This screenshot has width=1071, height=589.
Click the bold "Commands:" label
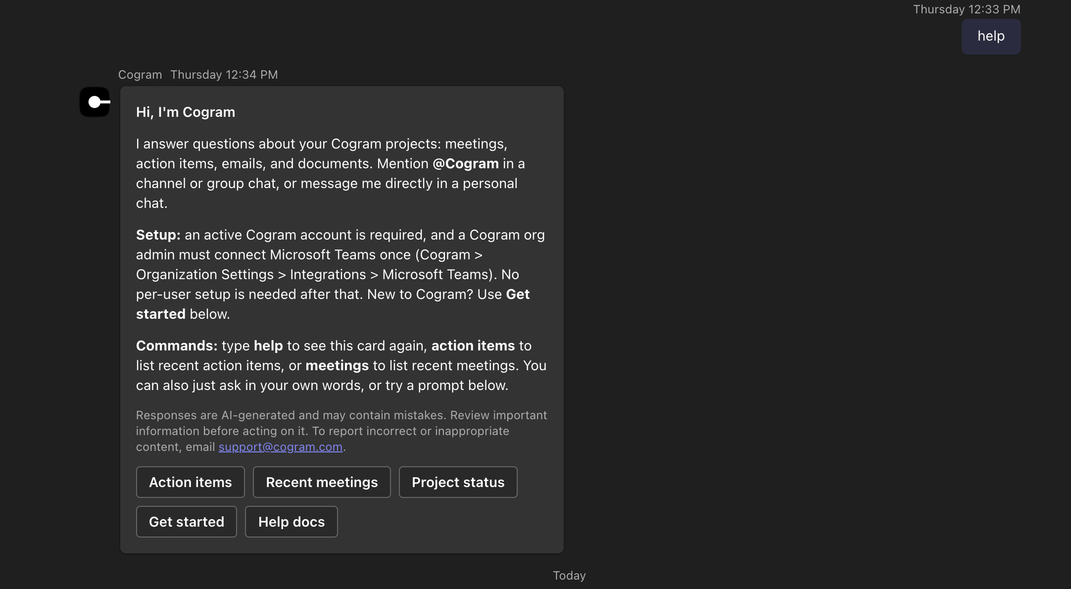tap(177, 346)
